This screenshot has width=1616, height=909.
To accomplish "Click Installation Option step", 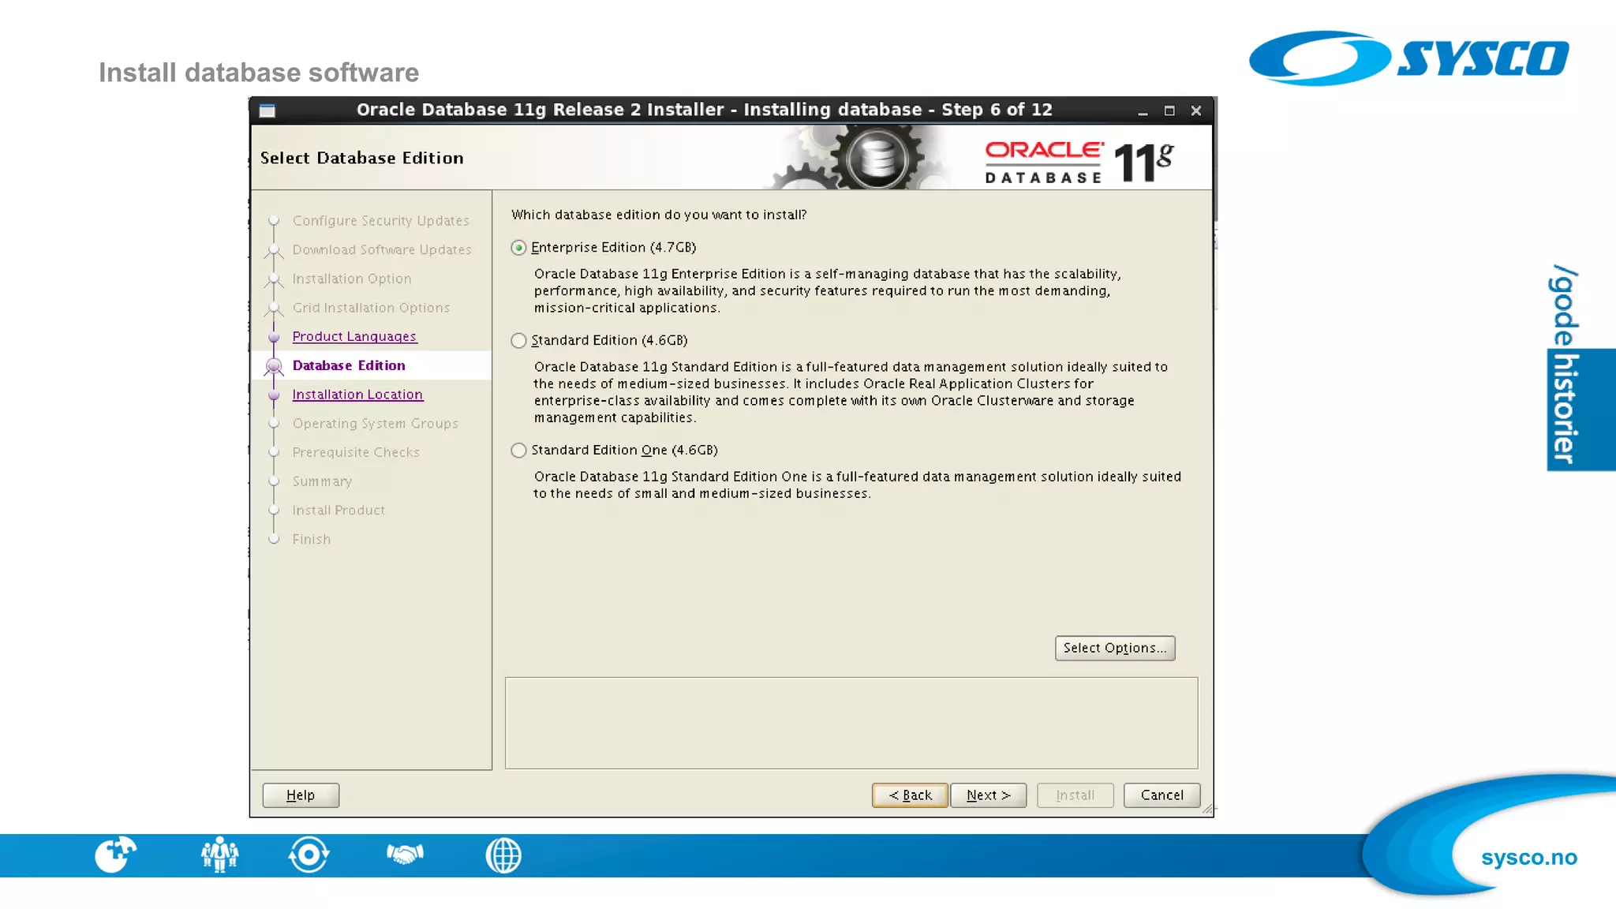I will coord(352,279).
